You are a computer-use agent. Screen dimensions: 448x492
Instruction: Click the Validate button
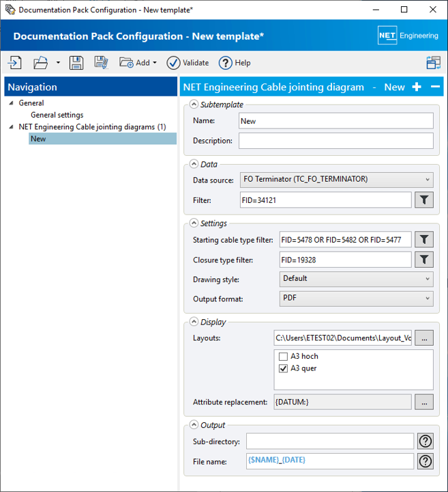coord(188,63)
